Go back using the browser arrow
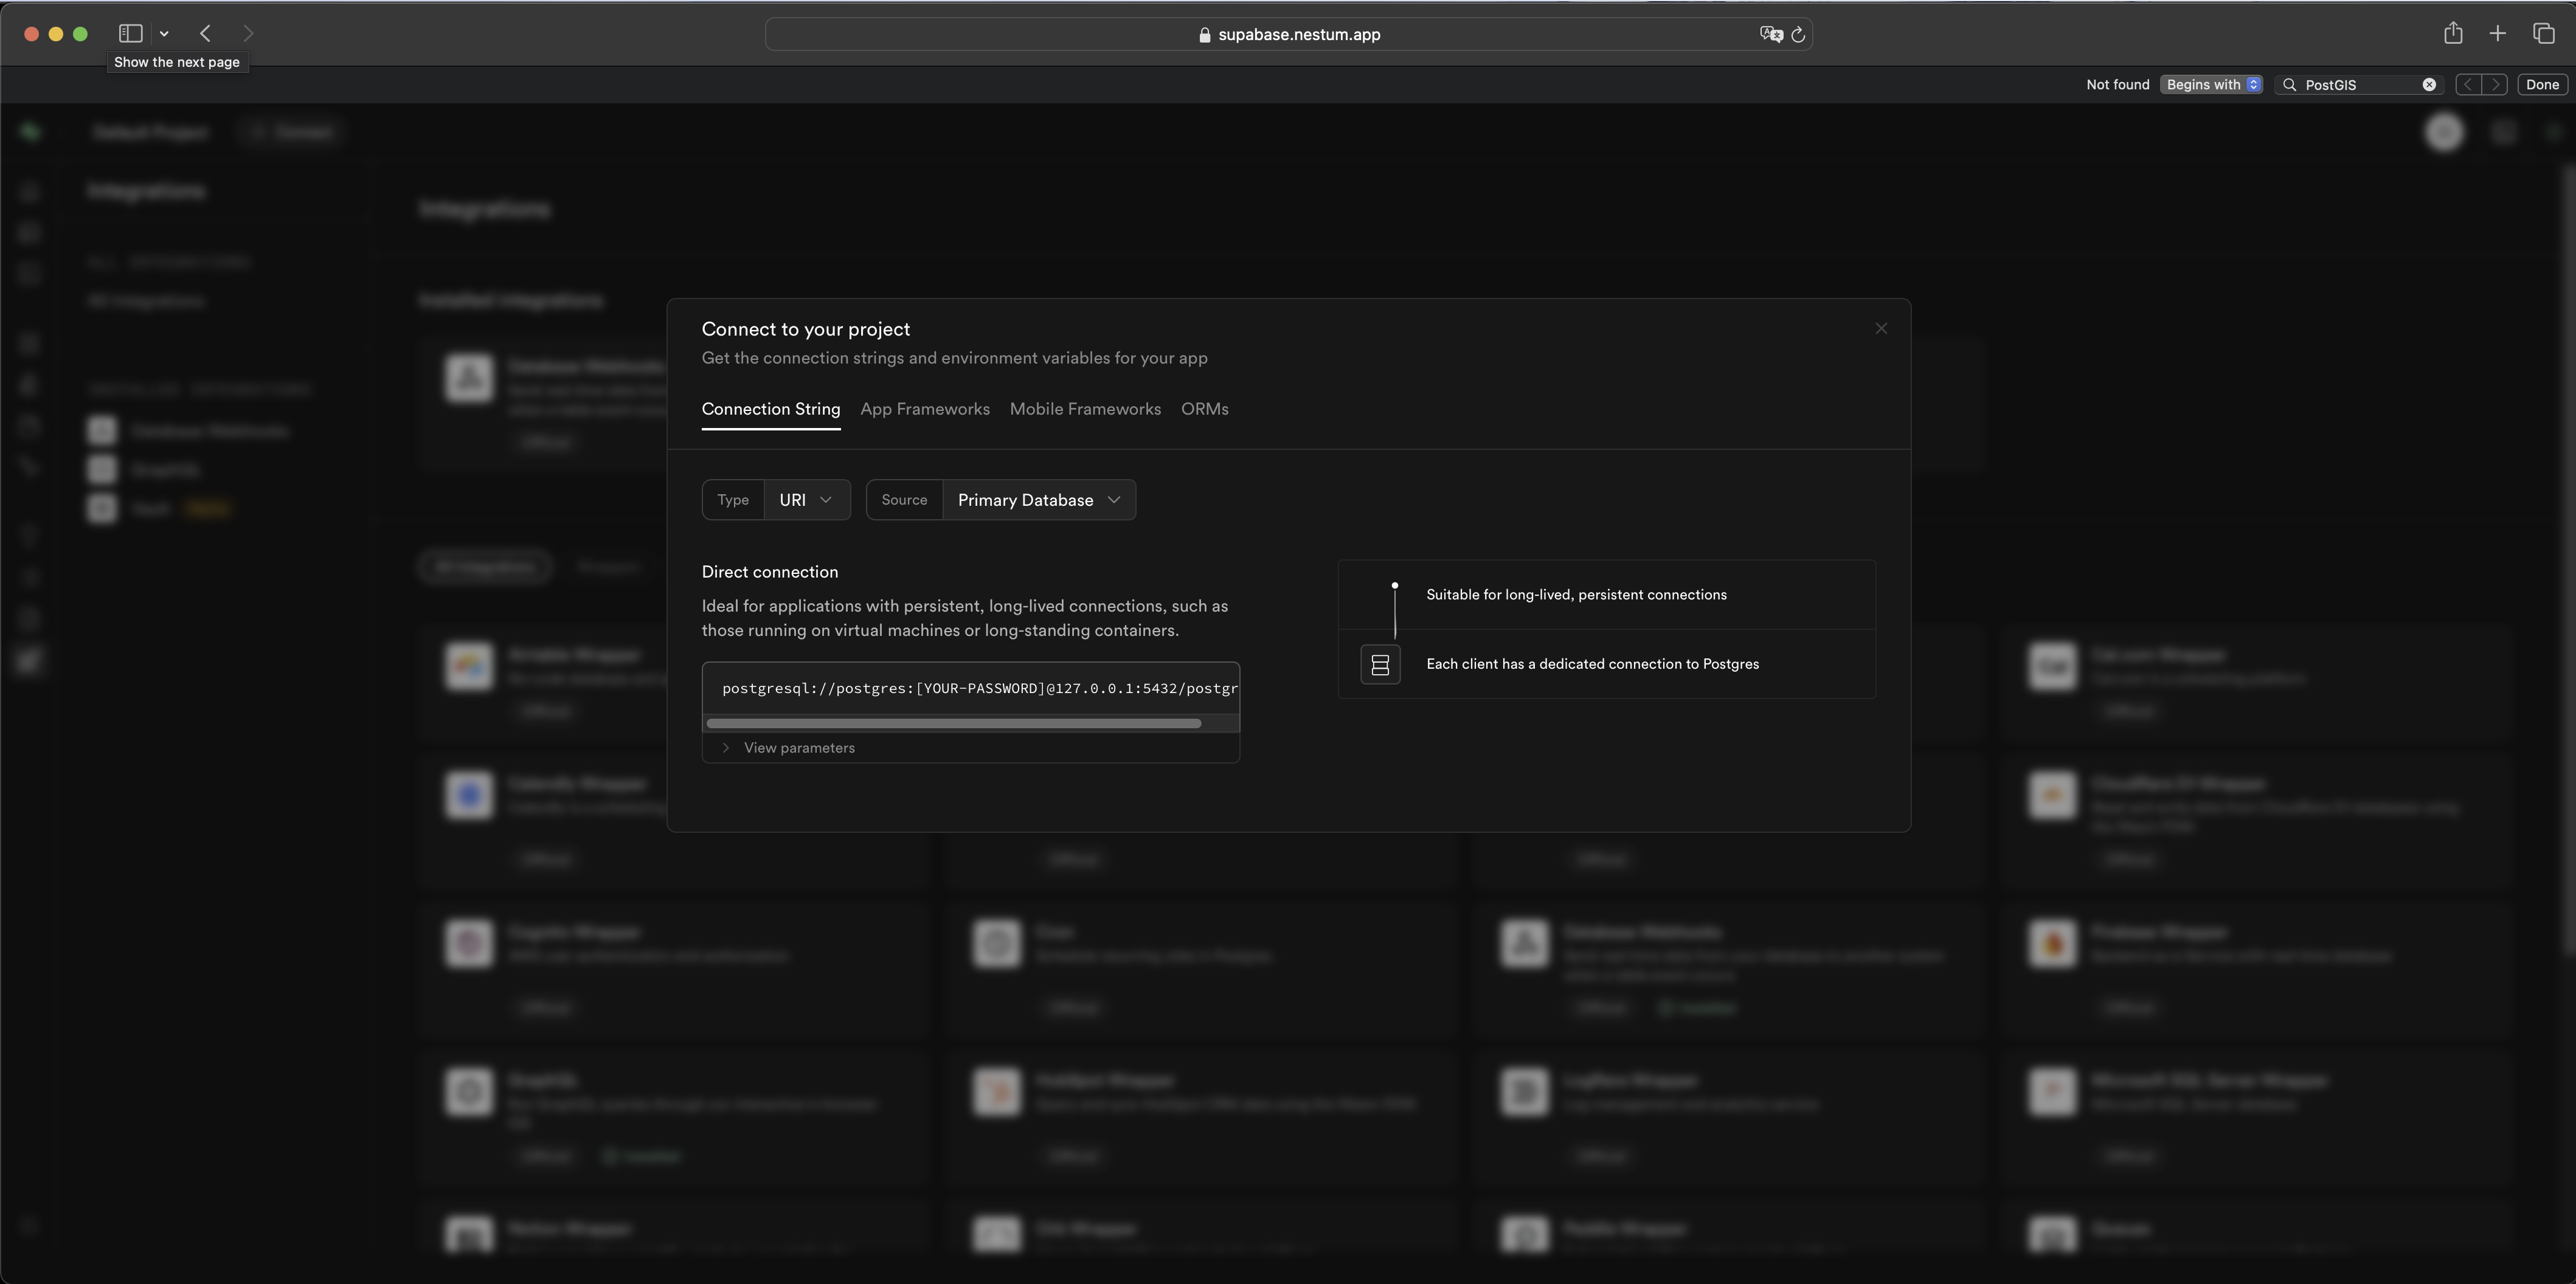Screen dimensions: 2576x1284 coord(205,34)
